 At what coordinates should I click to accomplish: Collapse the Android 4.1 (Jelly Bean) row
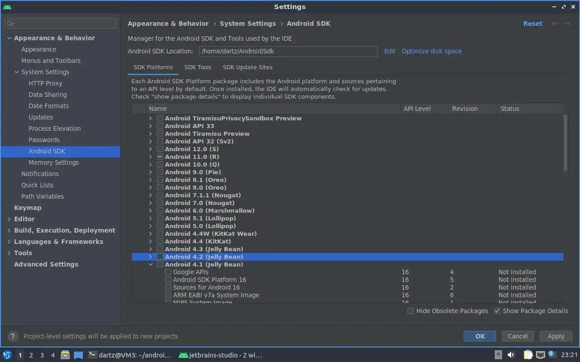coord(150,264)
